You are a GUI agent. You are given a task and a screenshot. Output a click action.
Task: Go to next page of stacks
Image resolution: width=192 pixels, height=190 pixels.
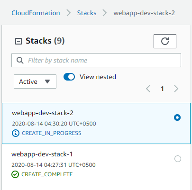pyautogui.click(x=176, y=89)
